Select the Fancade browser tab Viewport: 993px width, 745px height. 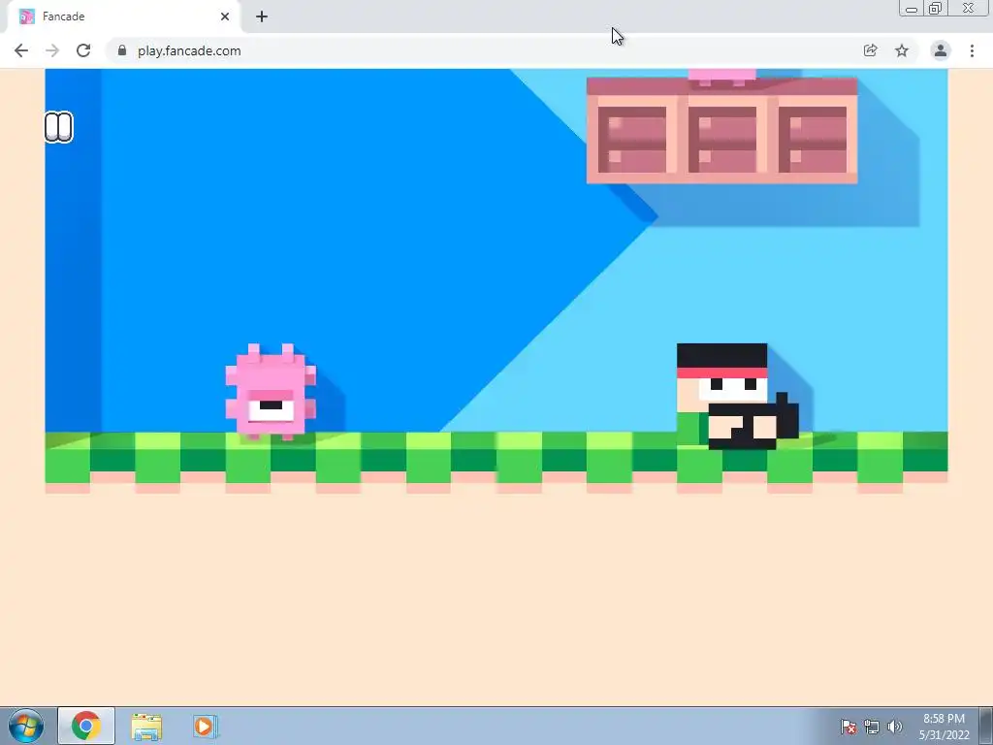124,16
